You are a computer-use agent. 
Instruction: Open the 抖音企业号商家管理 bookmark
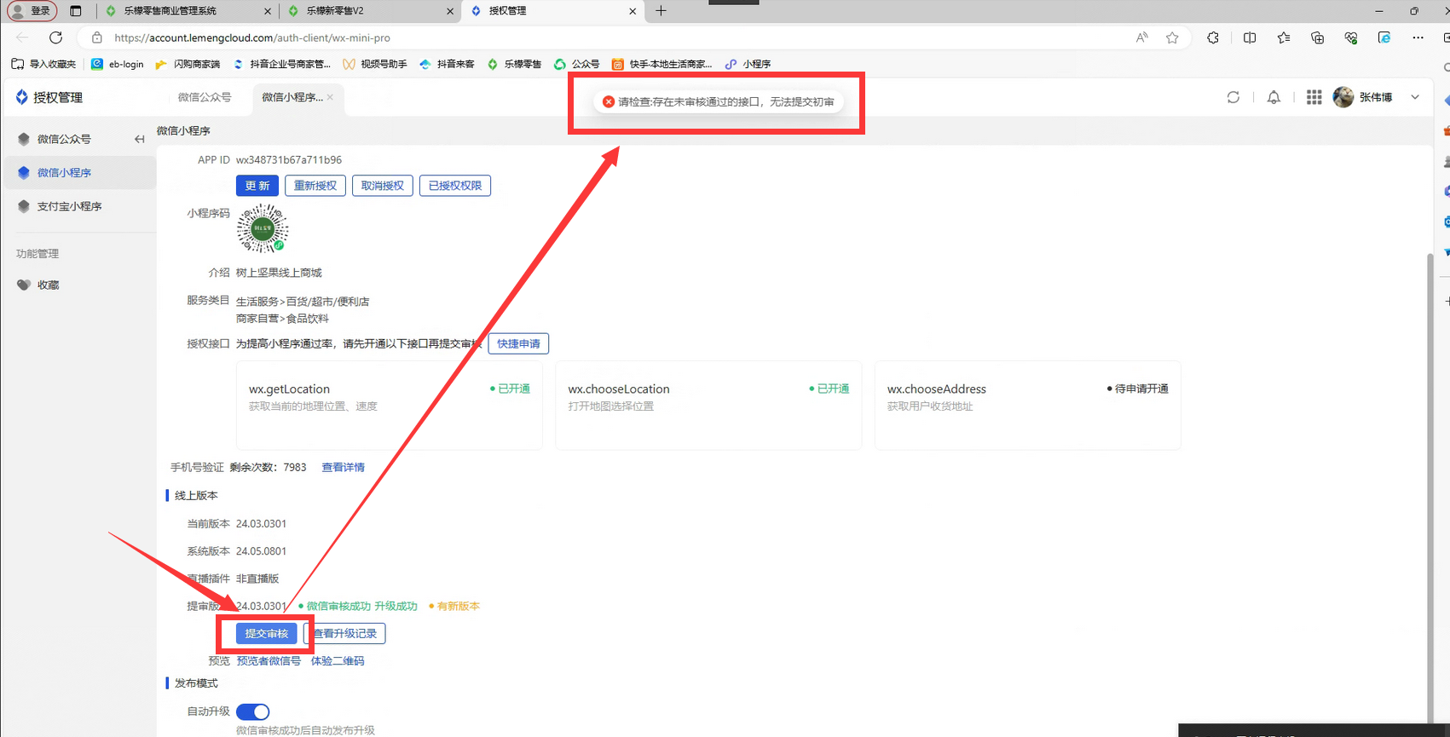tap(282, 64)
